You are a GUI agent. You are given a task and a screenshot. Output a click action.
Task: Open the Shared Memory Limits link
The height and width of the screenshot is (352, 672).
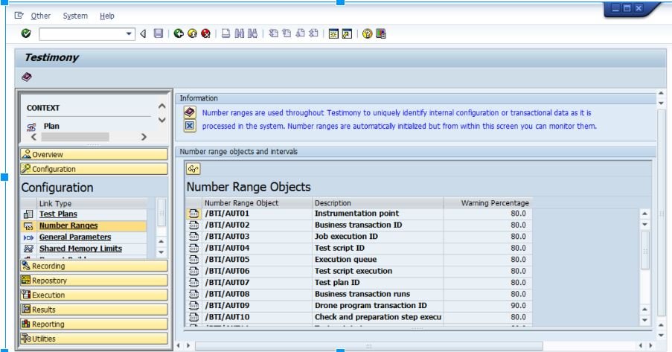click(80, 249)
